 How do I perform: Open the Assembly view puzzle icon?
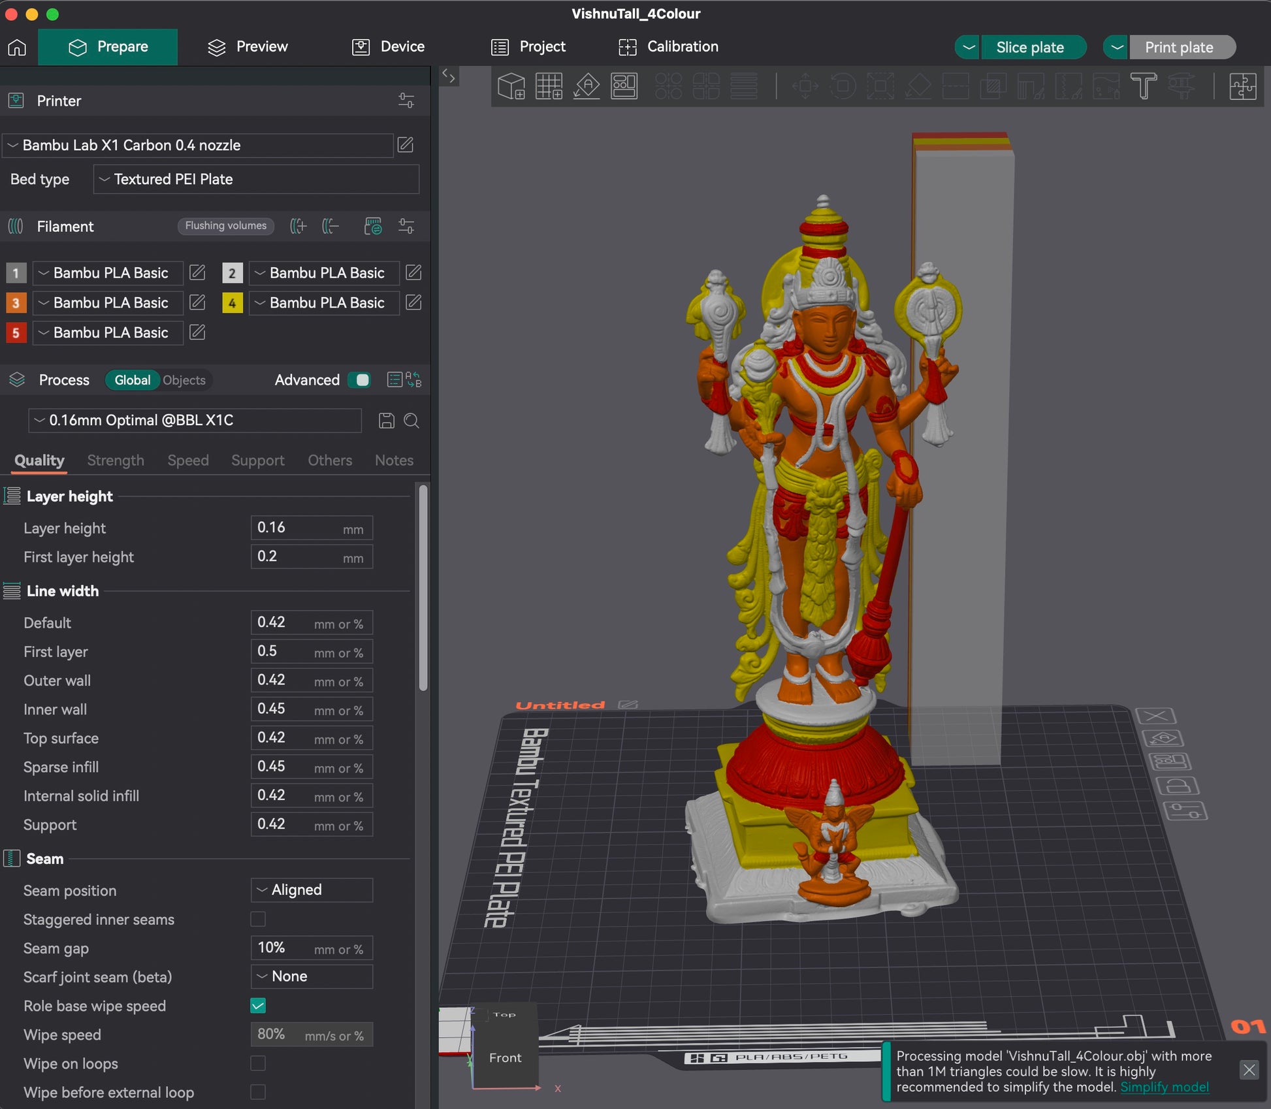(x=1242, y=86)
